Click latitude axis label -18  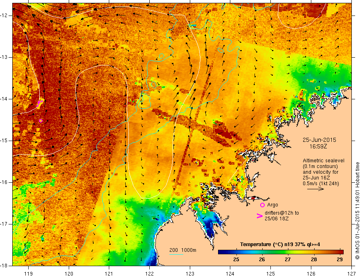[4, 266]
